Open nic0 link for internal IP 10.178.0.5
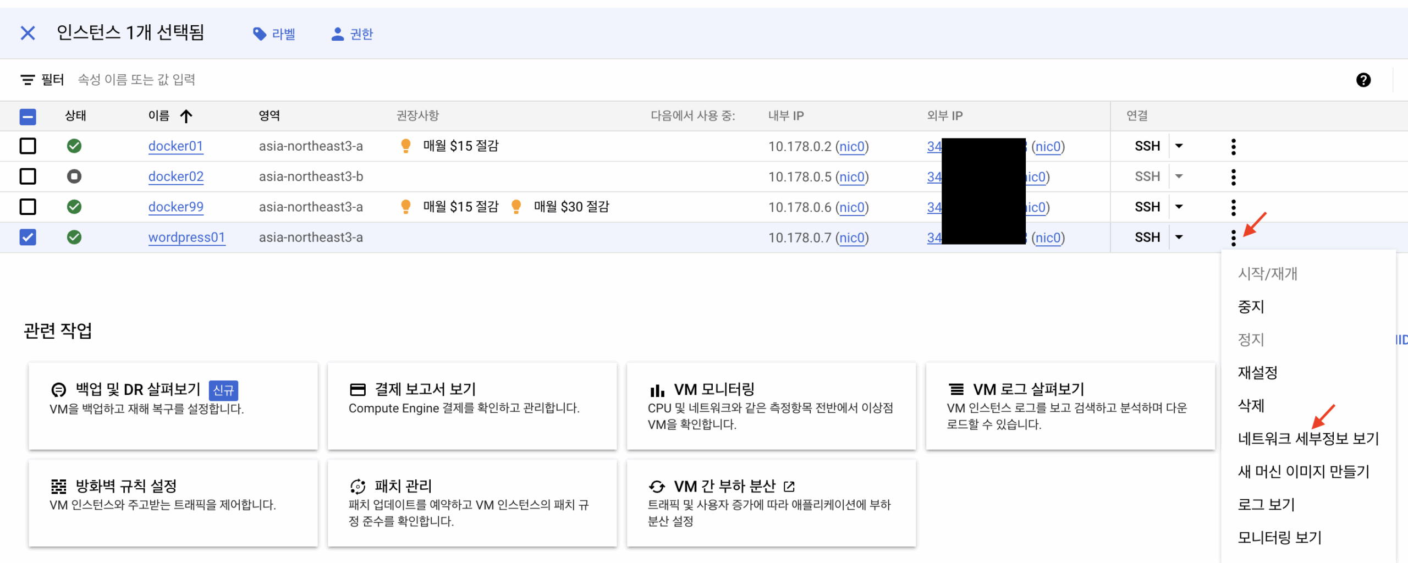 tap(852, 177)
